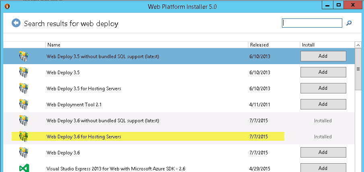Click the 4/11/2011 release date
Viewport: 364px width, 172px height.
click(260, 105)
